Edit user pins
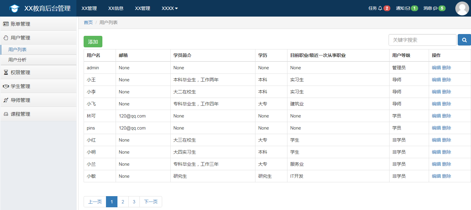Viewport: 471px width, 210px height. (x=436, y=128)
